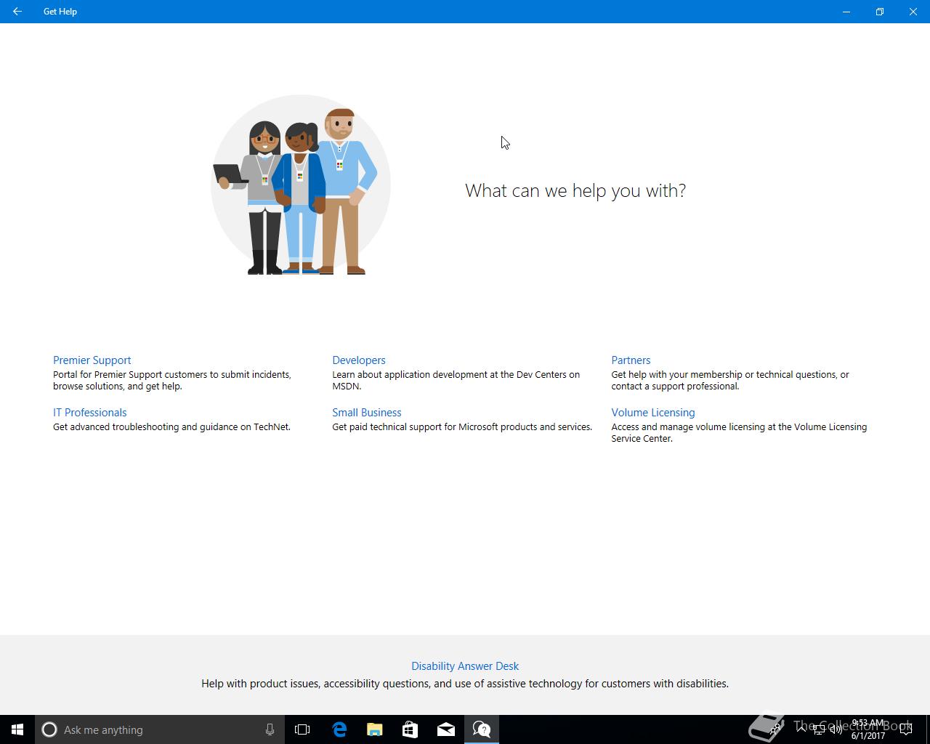Open the IT Professionals link
The height and width of the screenshot is (744, 930).
[x=89, y=413]
